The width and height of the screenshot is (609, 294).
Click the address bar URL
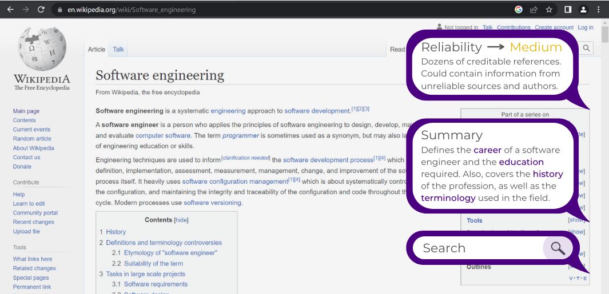pos(132,10)
